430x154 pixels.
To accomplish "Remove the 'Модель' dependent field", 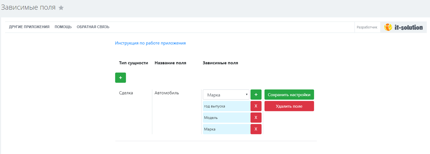I will click(x=256, y=118).
